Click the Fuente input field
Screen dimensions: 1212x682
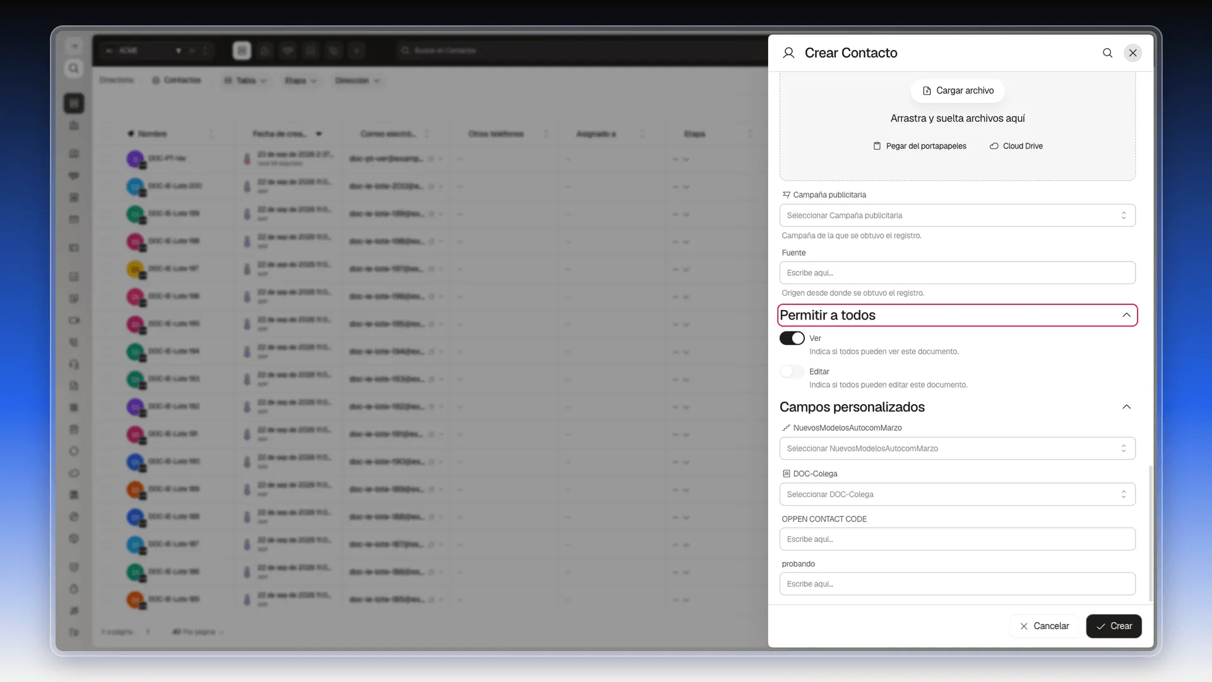coord(958,273)
